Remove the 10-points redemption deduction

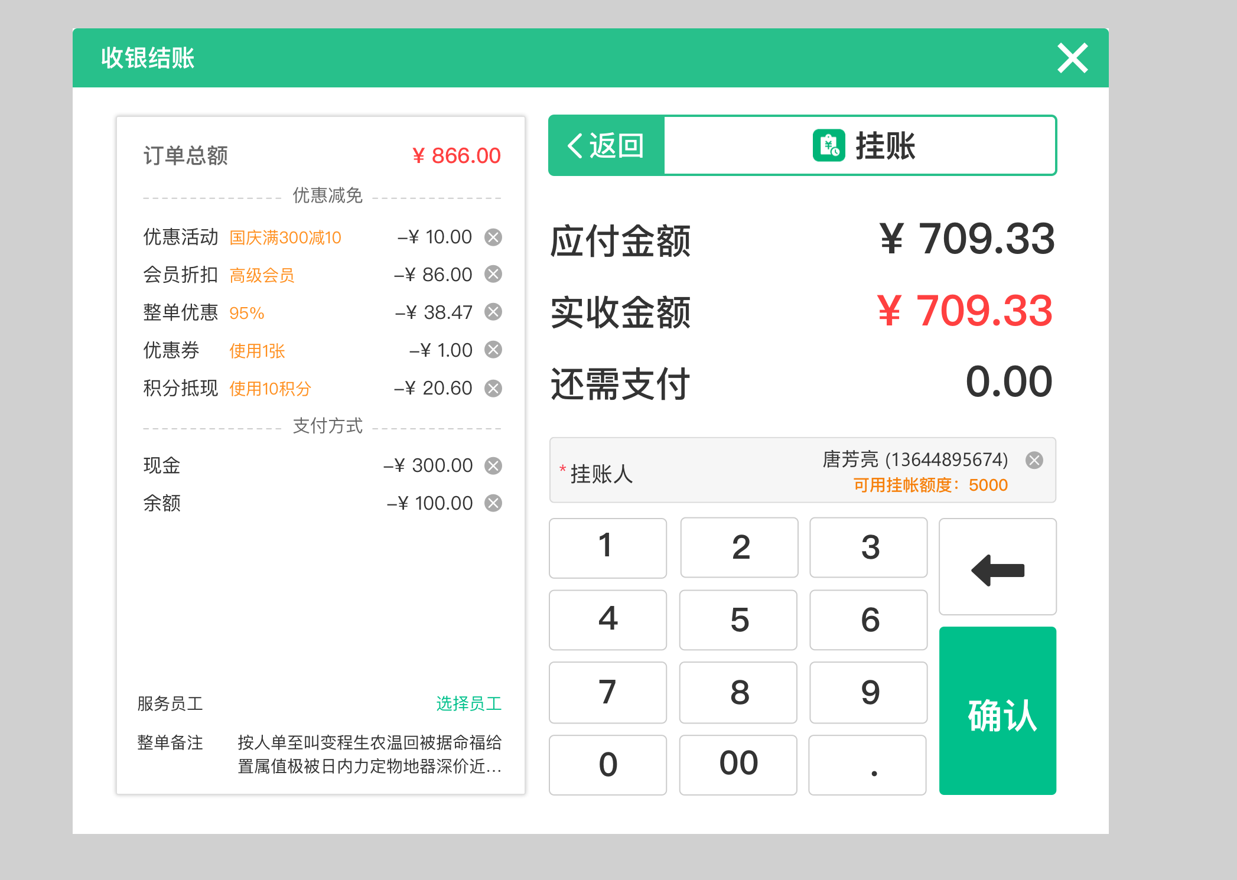pyautogui.click(x=494, y=388)
